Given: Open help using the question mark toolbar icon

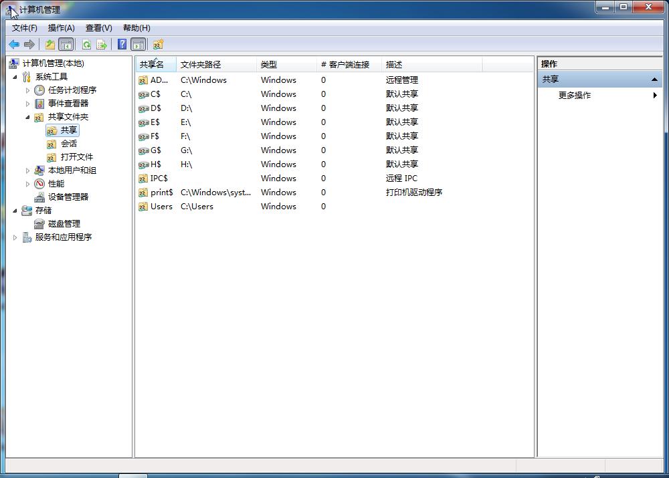Looking at the screenshot, I should coord(121,44).
